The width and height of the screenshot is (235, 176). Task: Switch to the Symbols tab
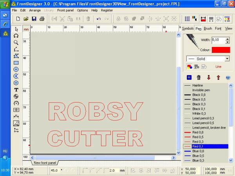188,29
